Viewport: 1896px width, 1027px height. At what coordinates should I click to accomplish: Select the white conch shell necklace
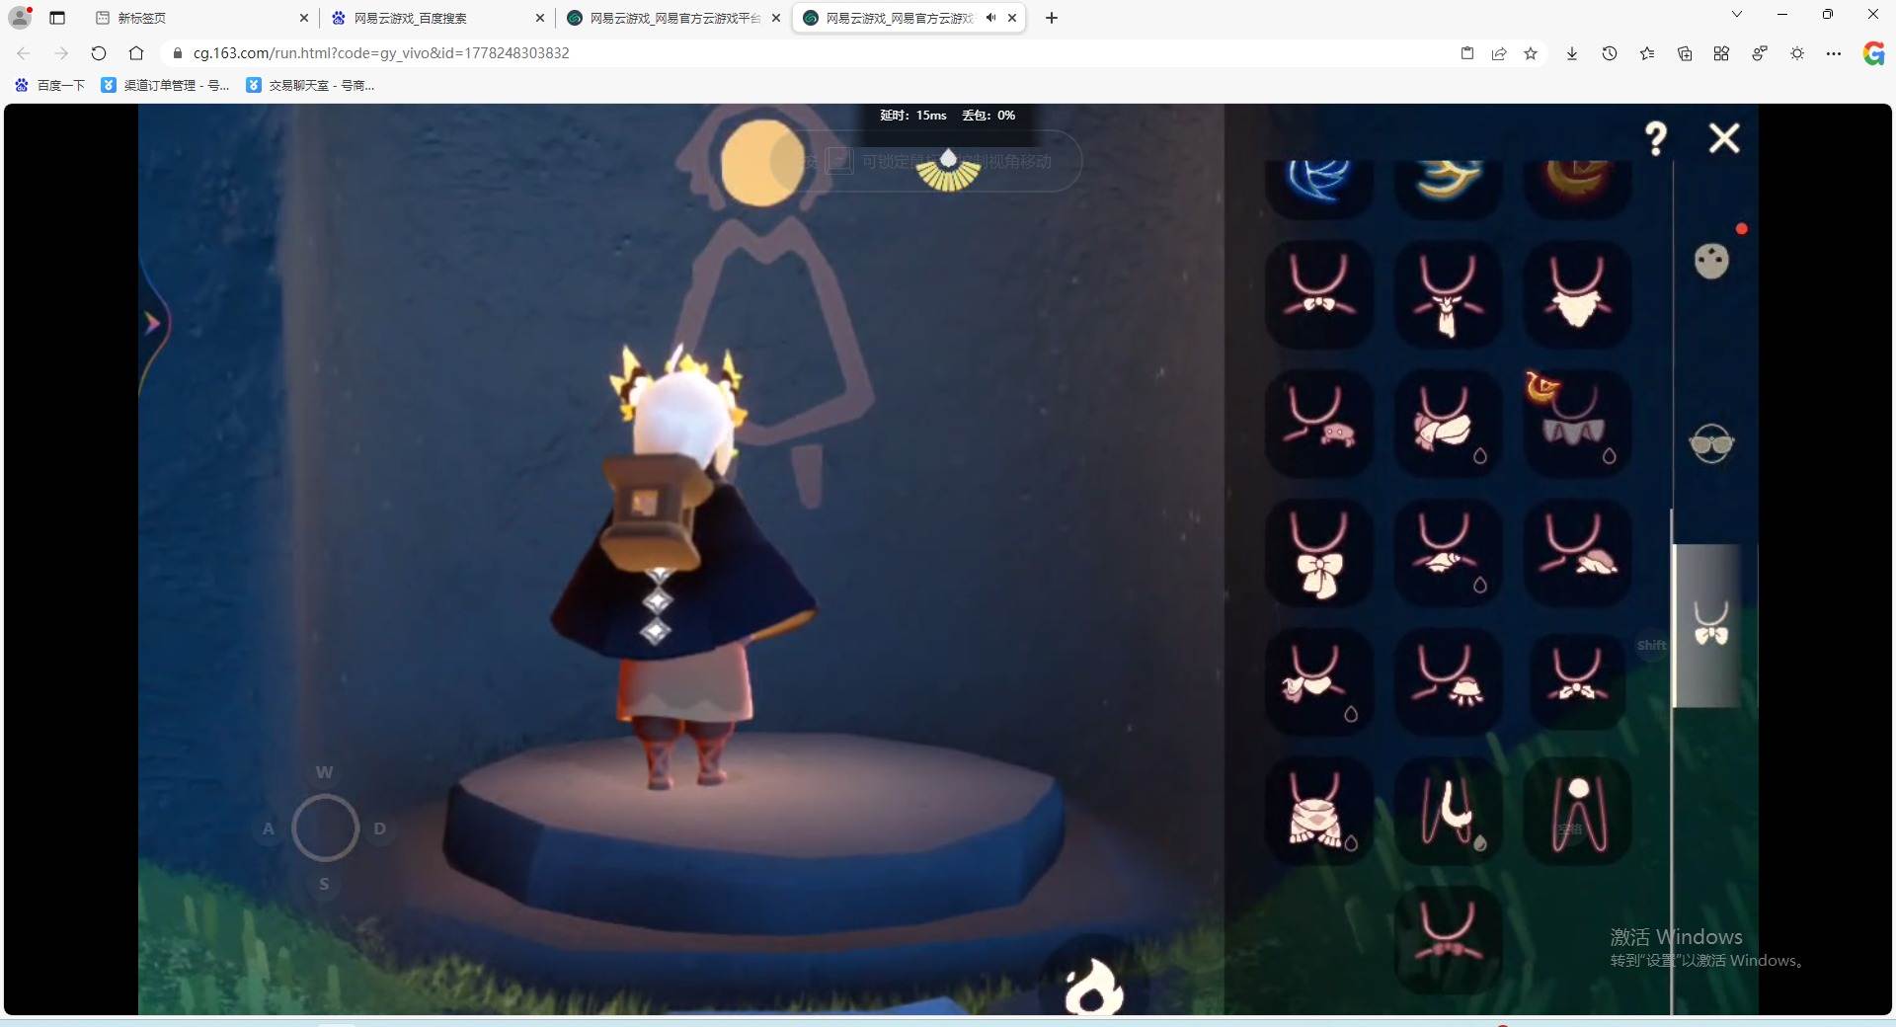coord(1449,552)
